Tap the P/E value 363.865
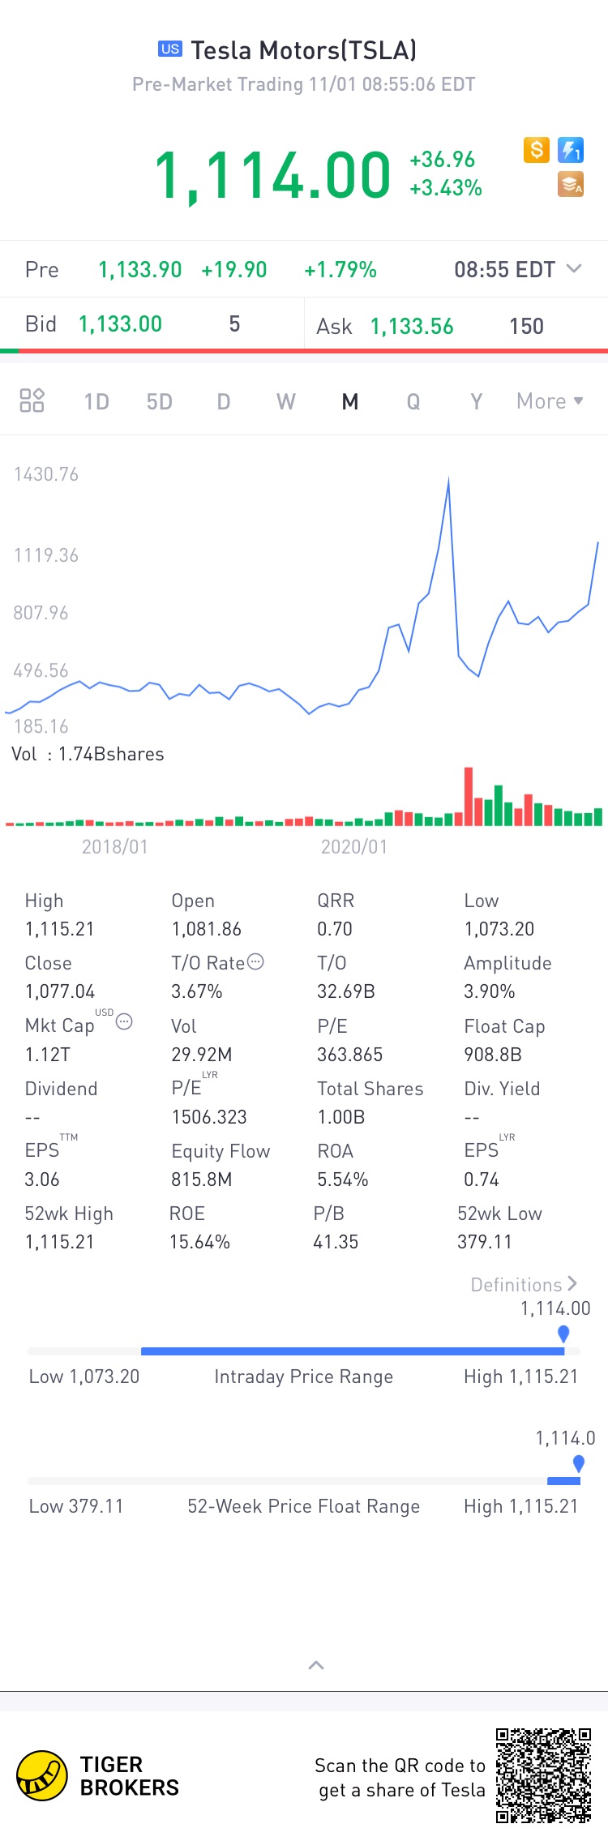The height and width of the screenshot is (1841, 608). (349, 1054)
